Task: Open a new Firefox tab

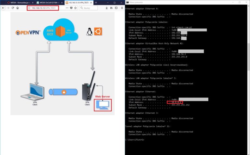Action: [x=96, y=3]
